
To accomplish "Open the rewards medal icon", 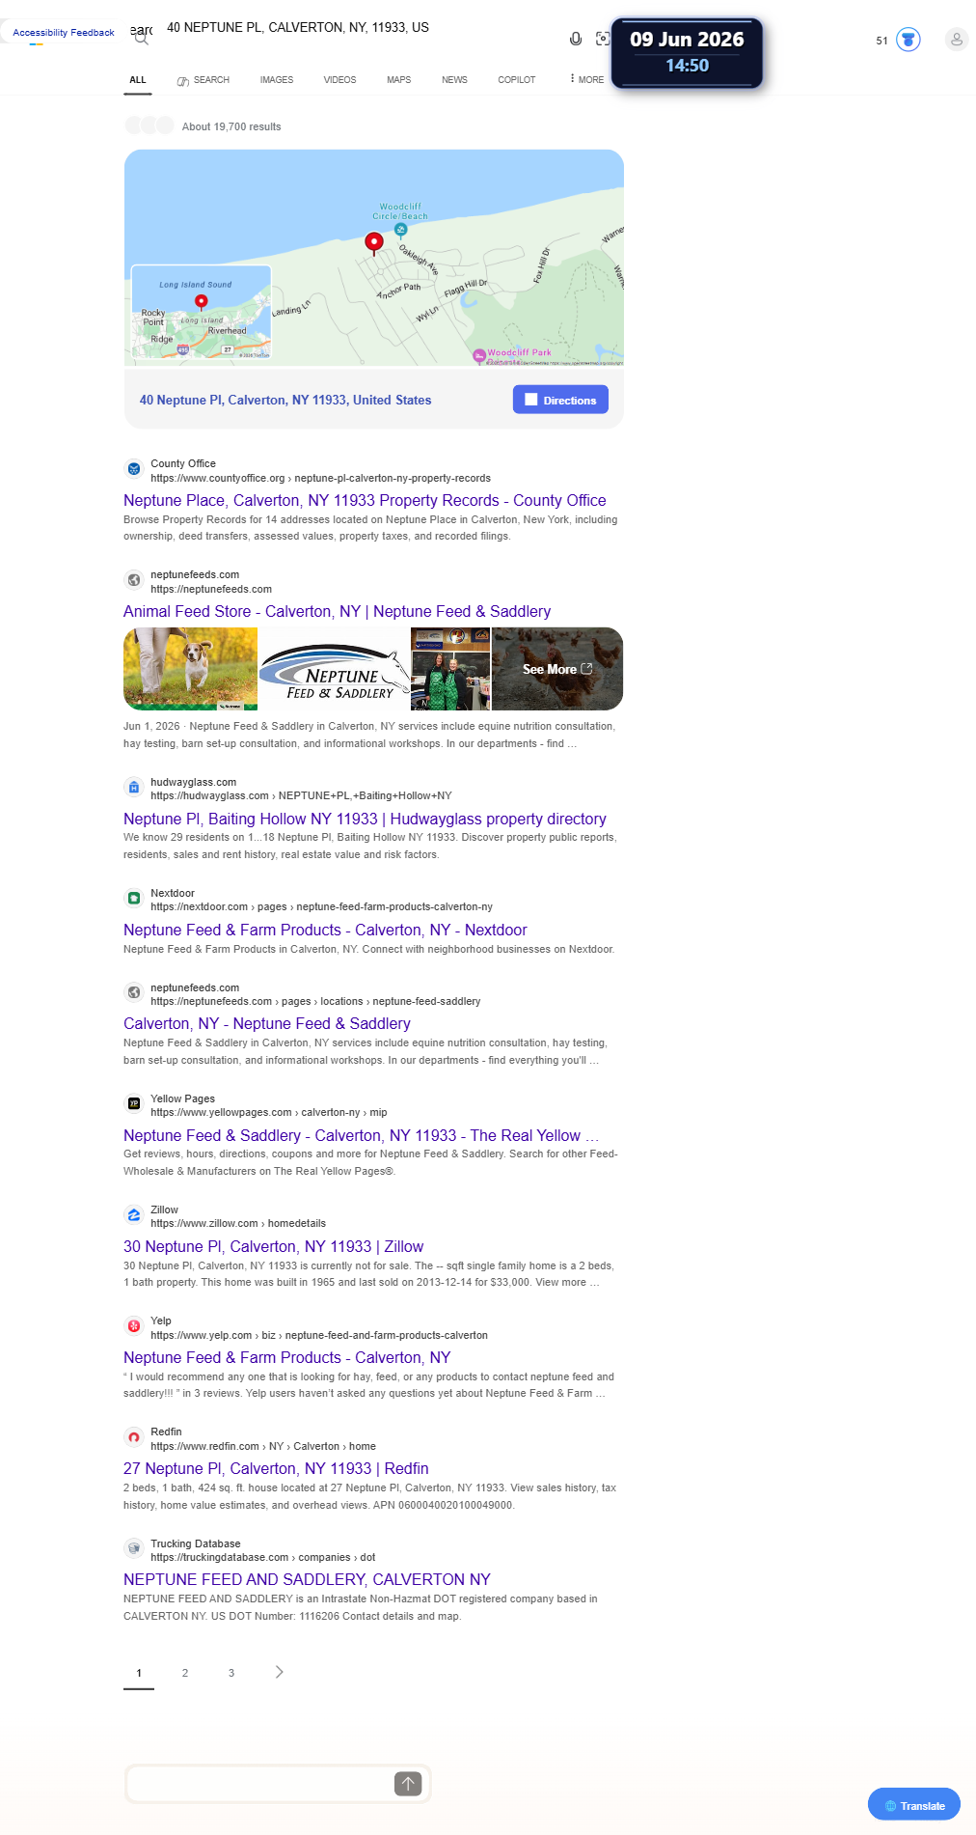I will point(908,40).
